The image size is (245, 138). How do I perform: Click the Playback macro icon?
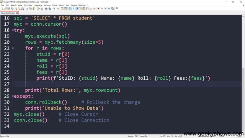tap(105, 8)
